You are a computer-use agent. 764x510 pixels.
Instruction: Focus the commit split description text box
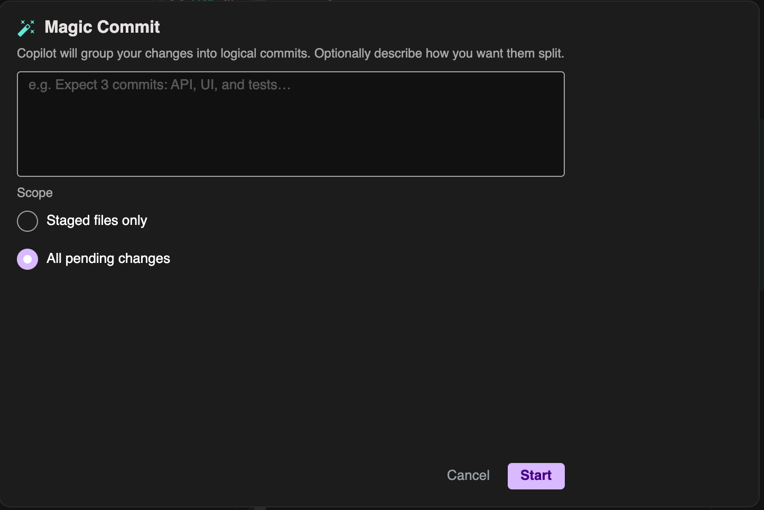tap(291, 124)
